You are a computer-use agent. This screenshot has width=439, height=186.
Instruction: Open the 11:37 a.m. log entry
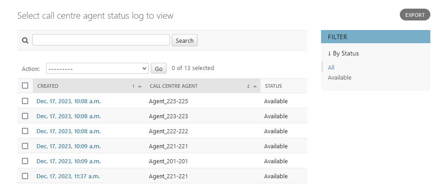(68, 176)
